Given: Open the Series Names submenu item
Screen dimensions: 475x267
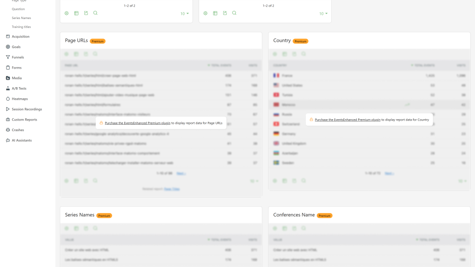Looking at the screenshot, I should click(x=21, y=18).
